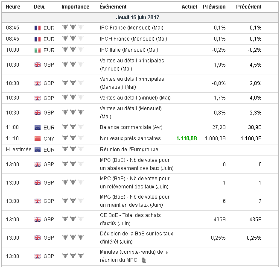Click importance bull icons for Nouveaux prêts bancaires
Image resolution: width=280 pixels, height=267 pixels.
tap(73, 138)
